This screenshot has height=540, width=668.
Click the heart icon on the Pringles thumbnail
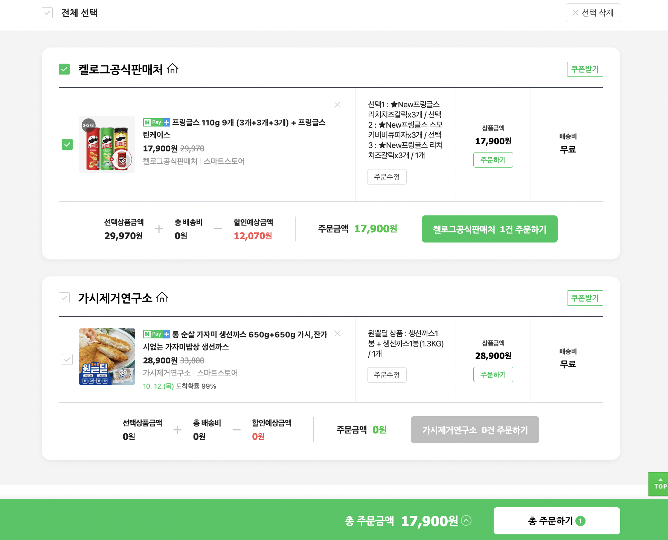122,161
